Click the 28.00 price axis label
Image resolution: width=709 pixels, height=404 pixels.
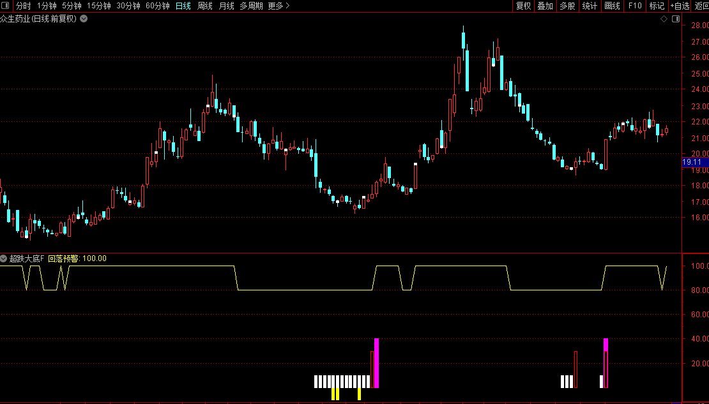pos(700,26)
